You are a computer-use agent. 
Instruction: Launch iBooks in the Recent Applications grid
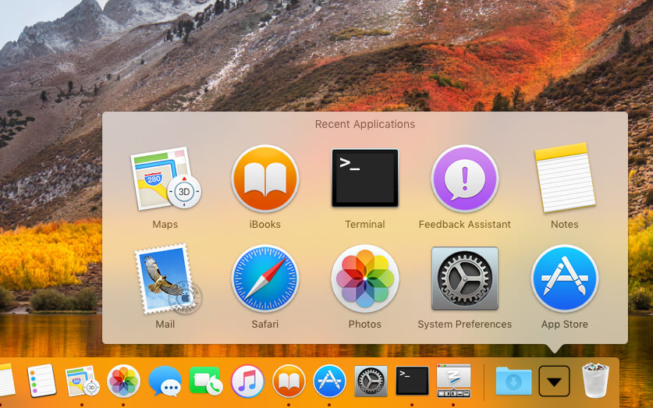(265, 179)
